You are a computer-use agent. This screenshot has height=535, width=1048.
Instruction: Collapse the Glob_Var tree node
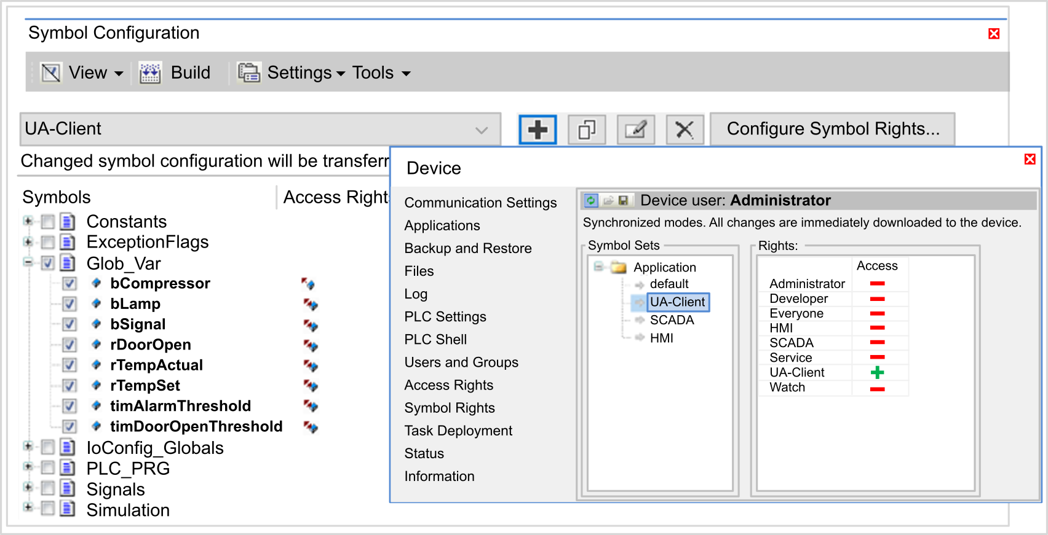tap(28, 263)
